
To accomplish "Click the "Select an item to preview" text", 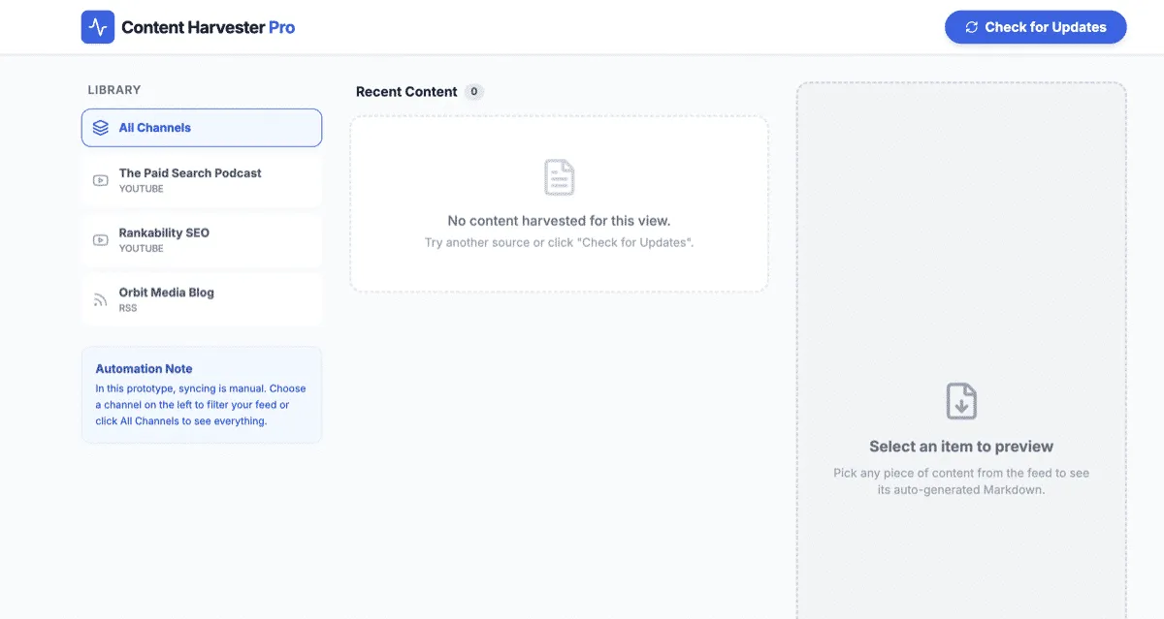I will tap(960, 447).
